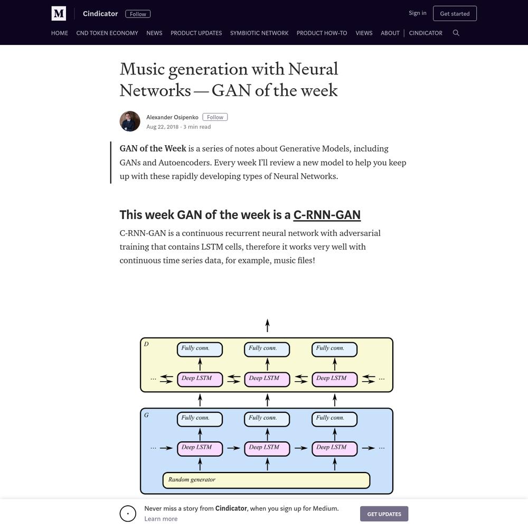Visit the CINDICATOR link in navbar
This screenshot has height=528, width=528.
(426, 33)
